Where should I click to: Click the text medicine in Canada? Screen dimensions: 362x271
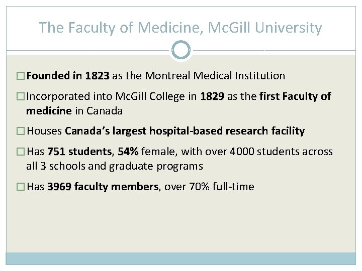point(74,111)
